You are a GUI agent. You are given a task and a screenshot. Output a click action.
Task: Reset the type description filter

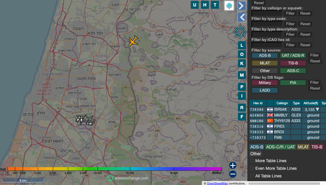[x=305, y=35]
